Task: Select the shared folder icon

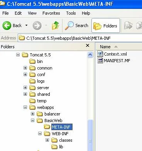Action: pyautogui.click(x=32, y=94)
